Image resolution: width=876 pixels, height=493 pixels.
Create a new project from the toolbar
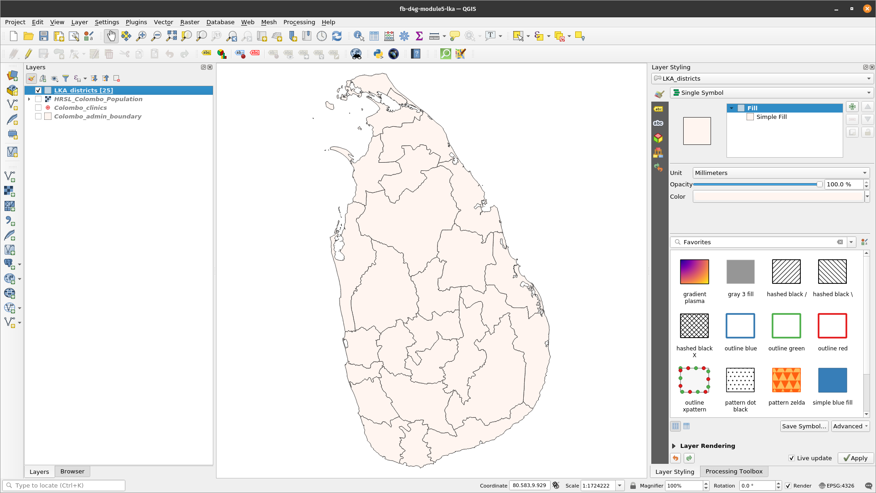(14, 36)
